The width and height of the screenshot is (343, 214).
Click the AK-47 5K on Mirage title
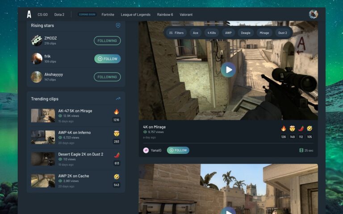click(x=75, y=111)
